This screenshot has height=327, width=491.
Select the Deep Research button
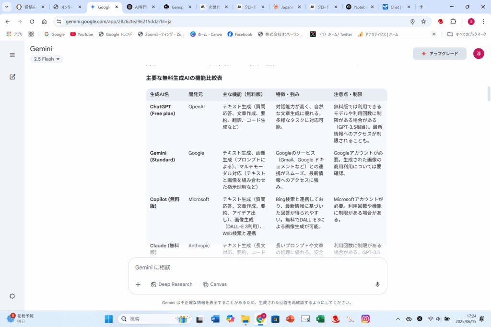(x=172, y=284)
